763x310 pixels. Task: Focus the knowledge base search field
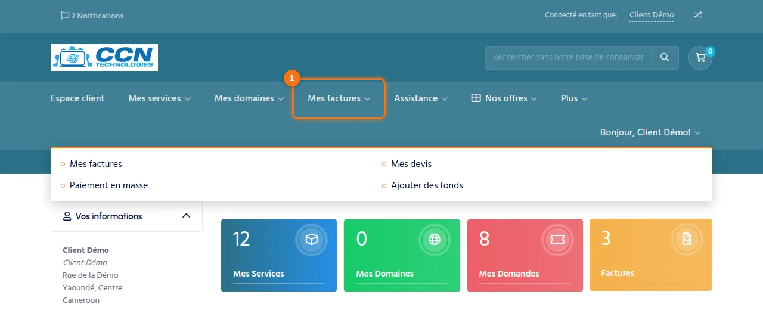pos(568,58)
